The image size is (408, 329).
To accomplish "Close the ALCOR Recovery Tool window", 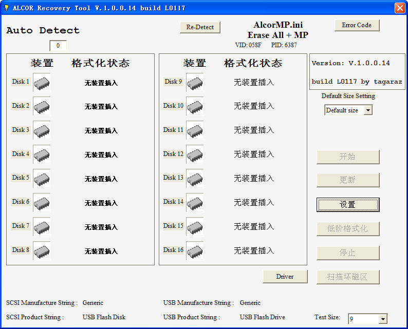I will click(399, 8).
